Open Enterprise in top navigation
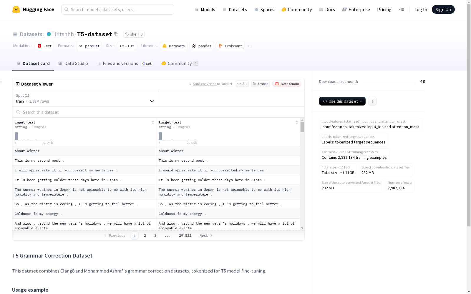The height and width of the screenshot is (294, 471). (356, 9)
